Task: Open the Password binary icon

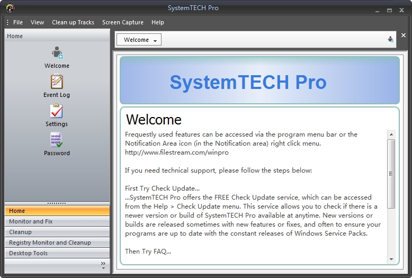Action: coord(57,139)
